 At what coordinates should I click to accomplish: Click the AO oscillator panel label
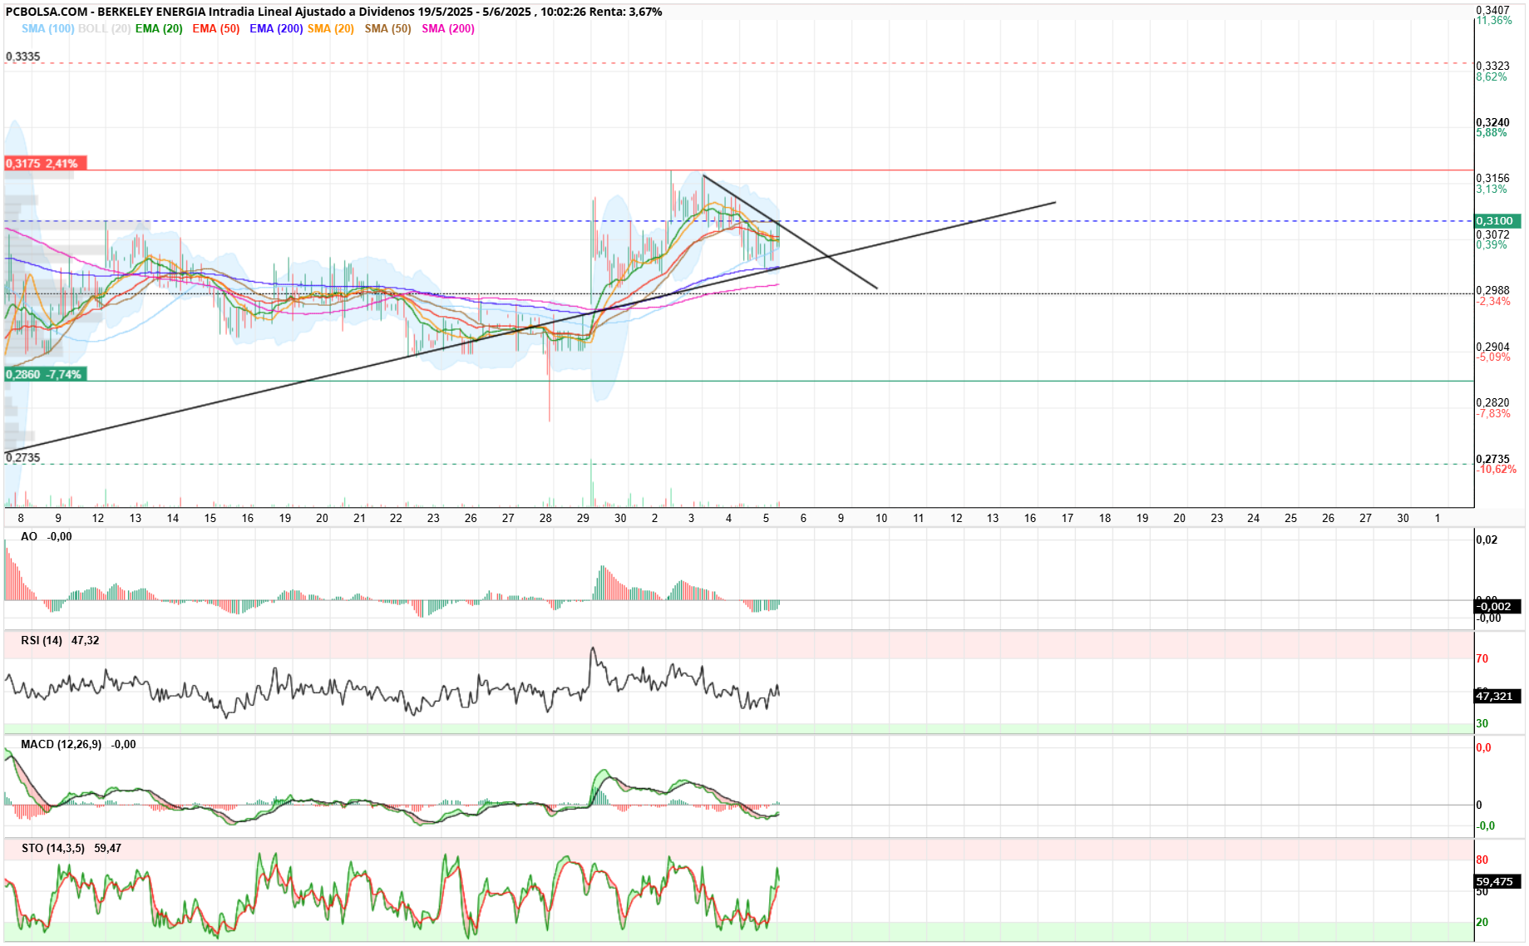tap(29, 536)
